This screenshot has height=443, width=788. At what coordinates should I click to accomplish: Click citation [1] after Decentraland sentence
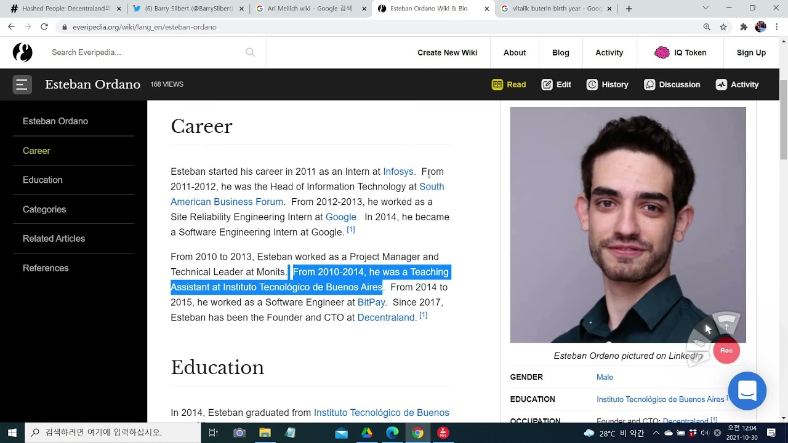(x=424, y=315)
